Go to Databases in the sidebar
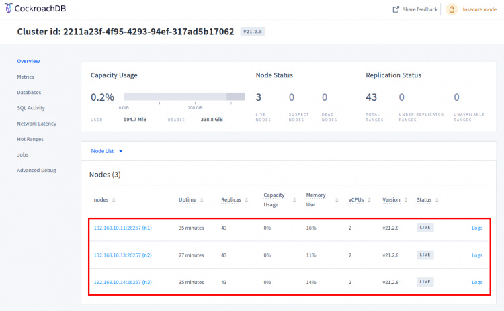Image resolution: width=504 pixels, height=311 pixels. pyautogui.click(x=29, y=92)
